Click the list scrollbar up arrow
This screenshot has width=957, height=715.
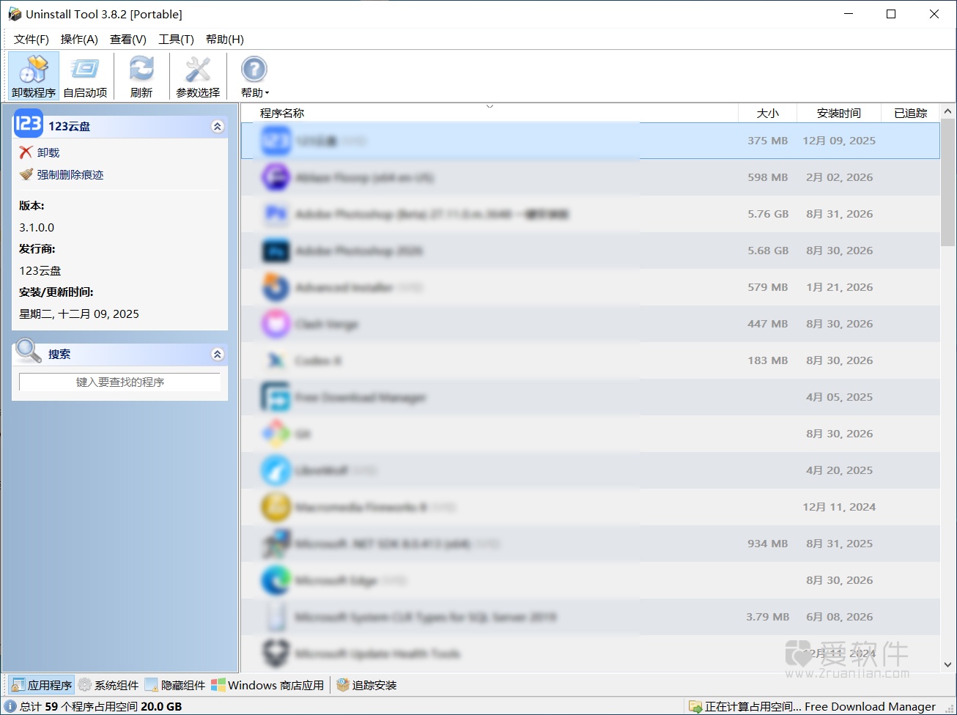[948, 112]
